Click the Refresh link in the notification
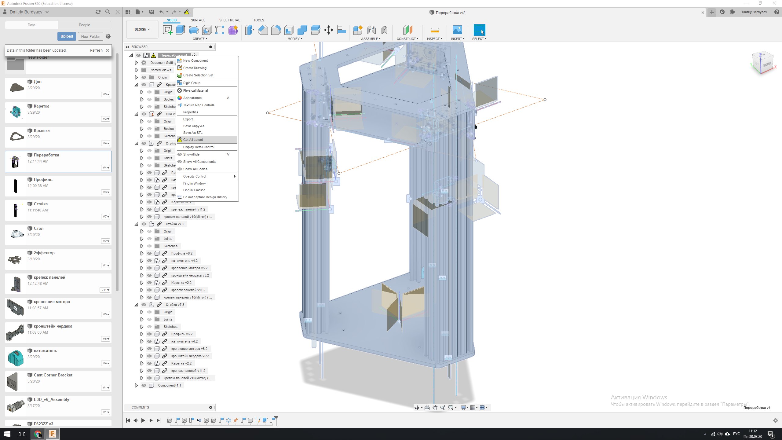The height and width of the screenshot is (440, 782). 96,50
